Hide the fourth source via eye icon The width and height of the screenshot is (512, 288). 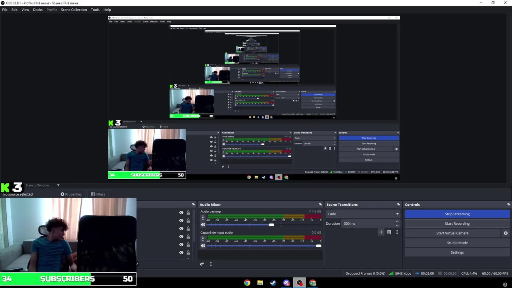click(181, 237)
